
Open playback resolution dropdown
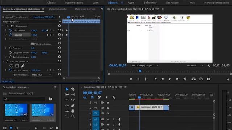tap(195, 65)
